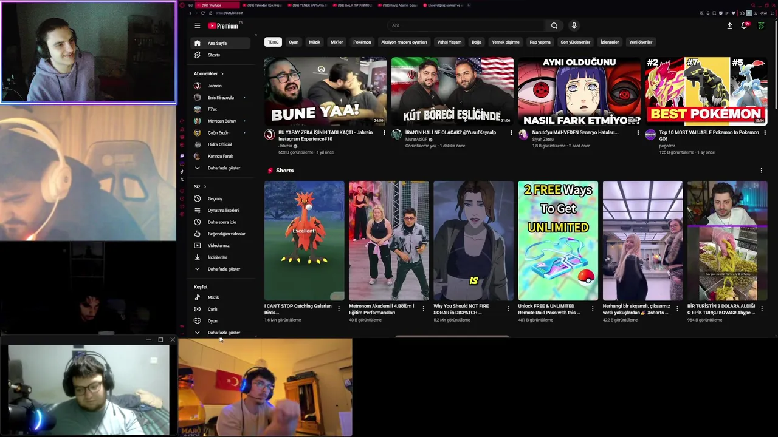778x437 pixels.
Task: Select the Mix'ler filter chip
Action: tap(337, 42)
